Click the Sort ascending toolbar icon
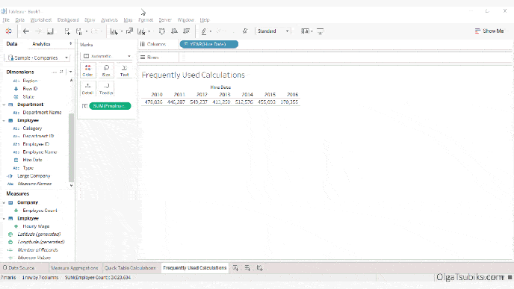 174,31
